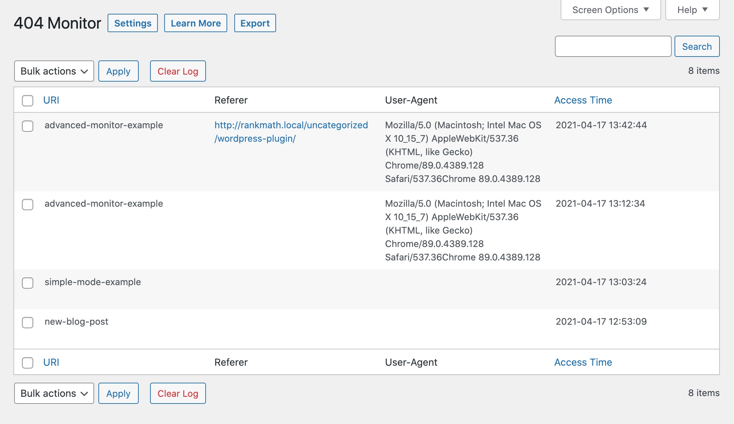This screenshot has width=734, height=424.
Task: Expand the Screen Options panel
Action: pyautogui.click(x=610, y=10)
